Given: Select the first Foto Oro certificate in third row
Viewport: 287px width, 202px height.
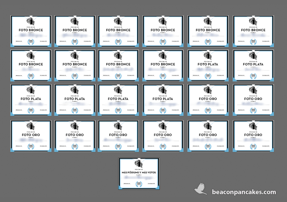Looking at the screenshot, I should click(x=208, y=100).
